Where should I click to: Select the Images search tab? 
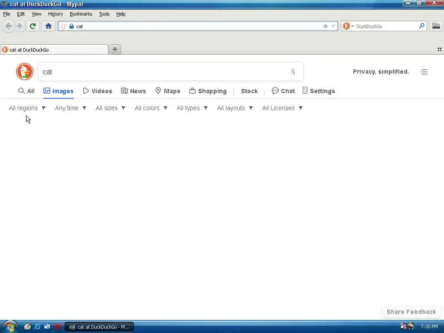click(59, 91)
